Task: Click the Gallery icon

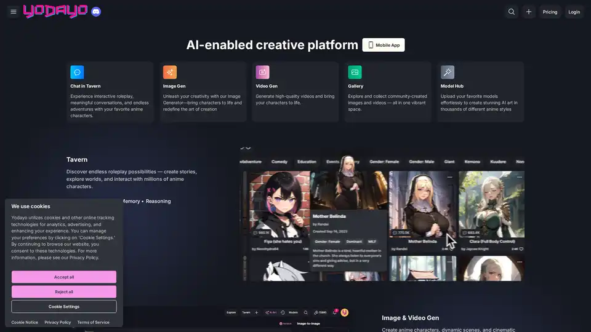Action: point(355,72)
